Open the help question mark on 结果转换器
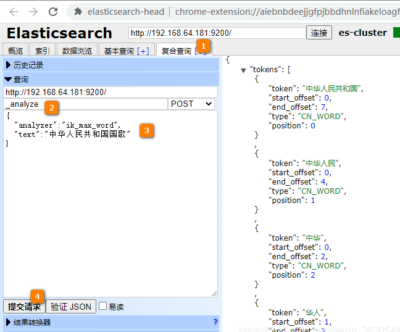This screenshot has height=332, width=400. pyautogui.click(x=215, y=322)
